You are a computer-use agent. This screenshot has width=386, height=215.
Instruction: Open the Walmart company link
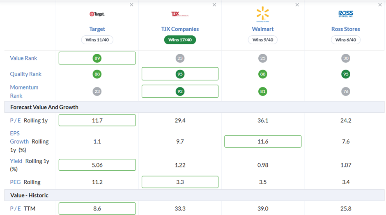click(x=263, y=29)
